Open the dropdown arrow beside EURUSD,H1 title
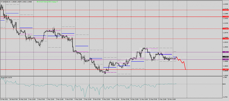The width and height of the screenshot is (229, 101). tap(1, 2)
